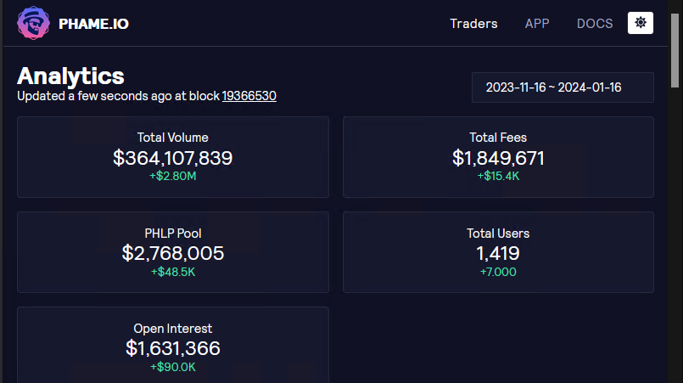Image resolution: width=683 pixels, height=383 pixels.
Task: Go to the APP navigation link
Action: point(537,24)
